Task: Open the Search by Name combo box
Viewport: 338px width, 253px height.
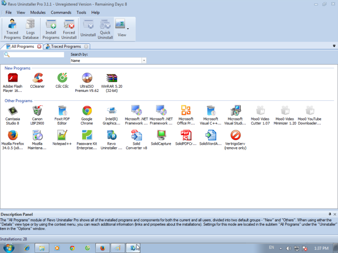Action: point(108,61)
